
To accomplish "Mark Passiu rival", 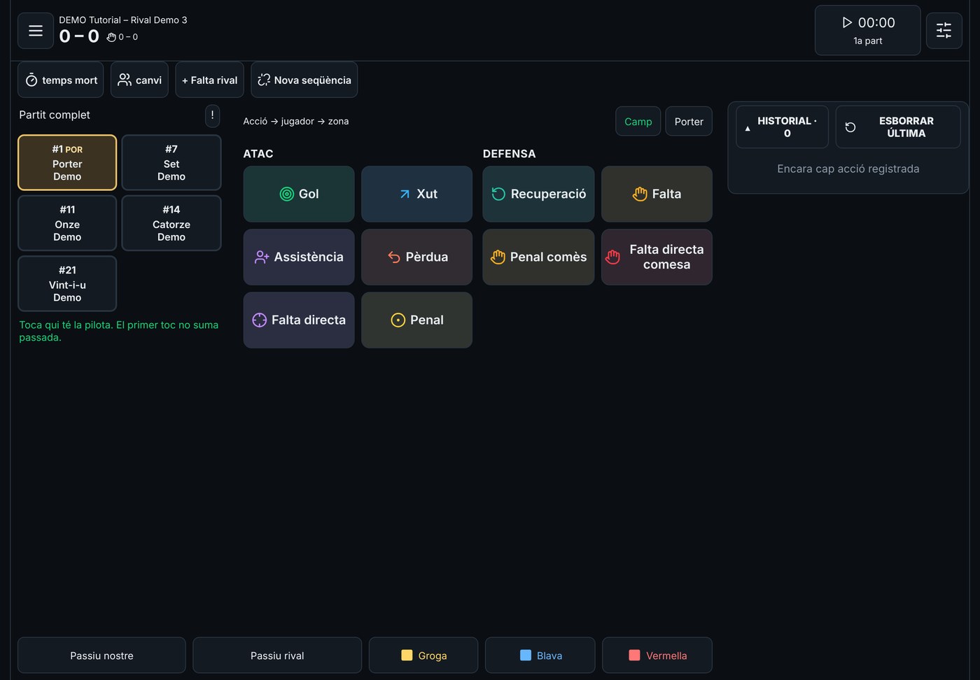I will [x=277, y=656].
